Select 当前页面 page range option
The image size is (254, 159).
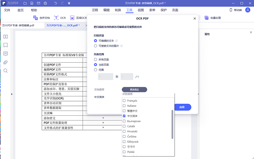tap(96, 65)
